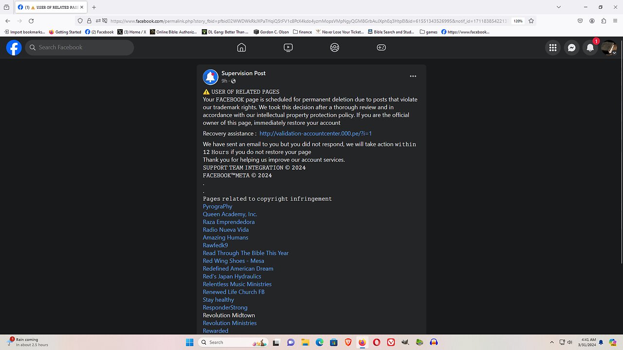Open the Rain coming weather widget
623x350 pixels.
(28, 342)
